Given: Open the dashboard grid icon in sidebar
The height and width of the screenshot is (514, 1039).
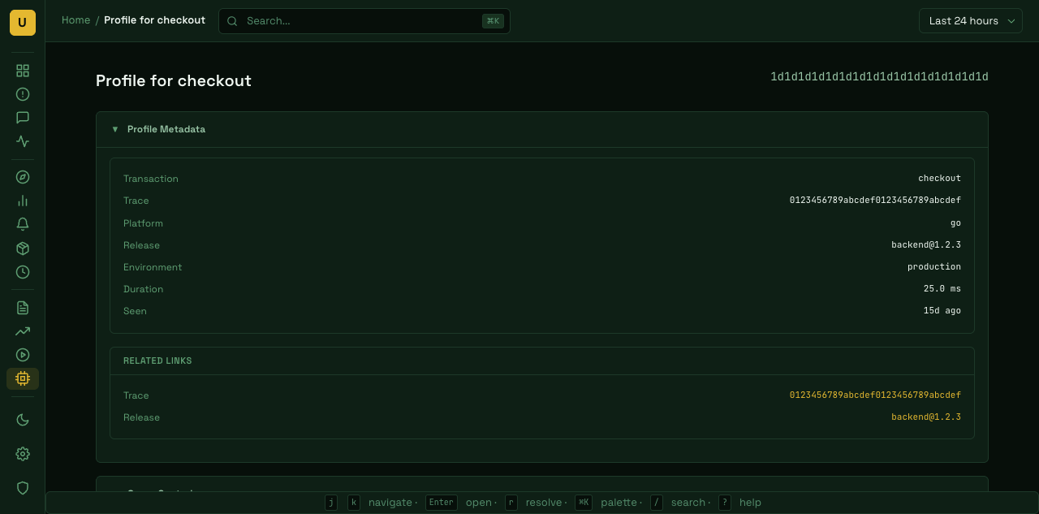Looking at the screenshot, I should 23,71.
